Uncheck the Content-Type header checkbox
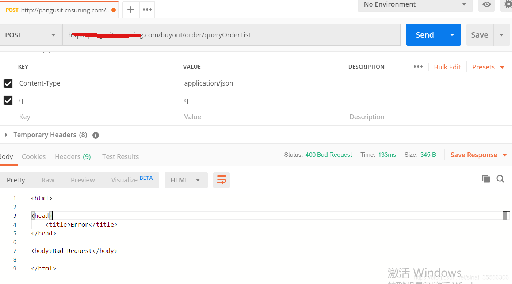This screenshot has height=284, width=512. point(8,83)
